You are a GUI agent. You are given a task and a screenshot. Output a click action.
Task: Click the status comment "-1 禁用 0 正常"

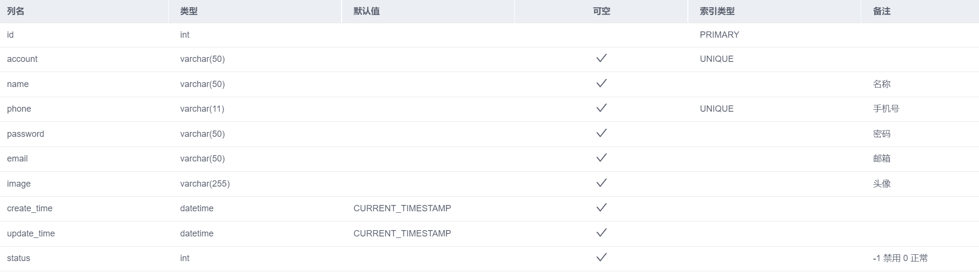[x=900, y=258]
